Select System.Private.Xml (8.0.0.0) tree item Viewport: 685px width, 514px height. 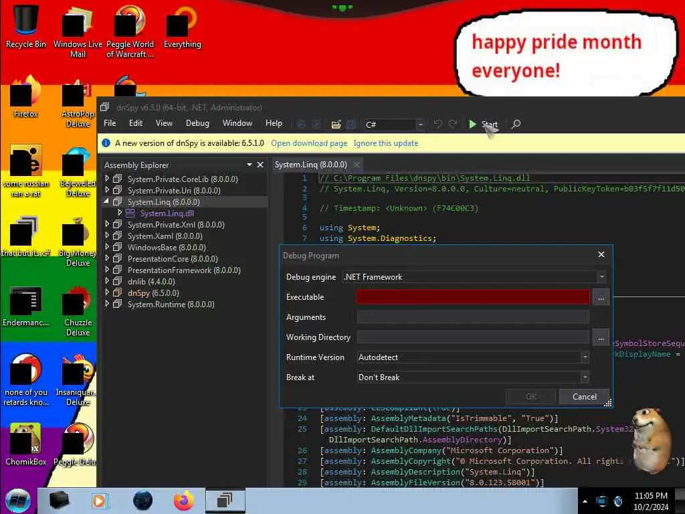pyautogui.click(x=176, y=224)
